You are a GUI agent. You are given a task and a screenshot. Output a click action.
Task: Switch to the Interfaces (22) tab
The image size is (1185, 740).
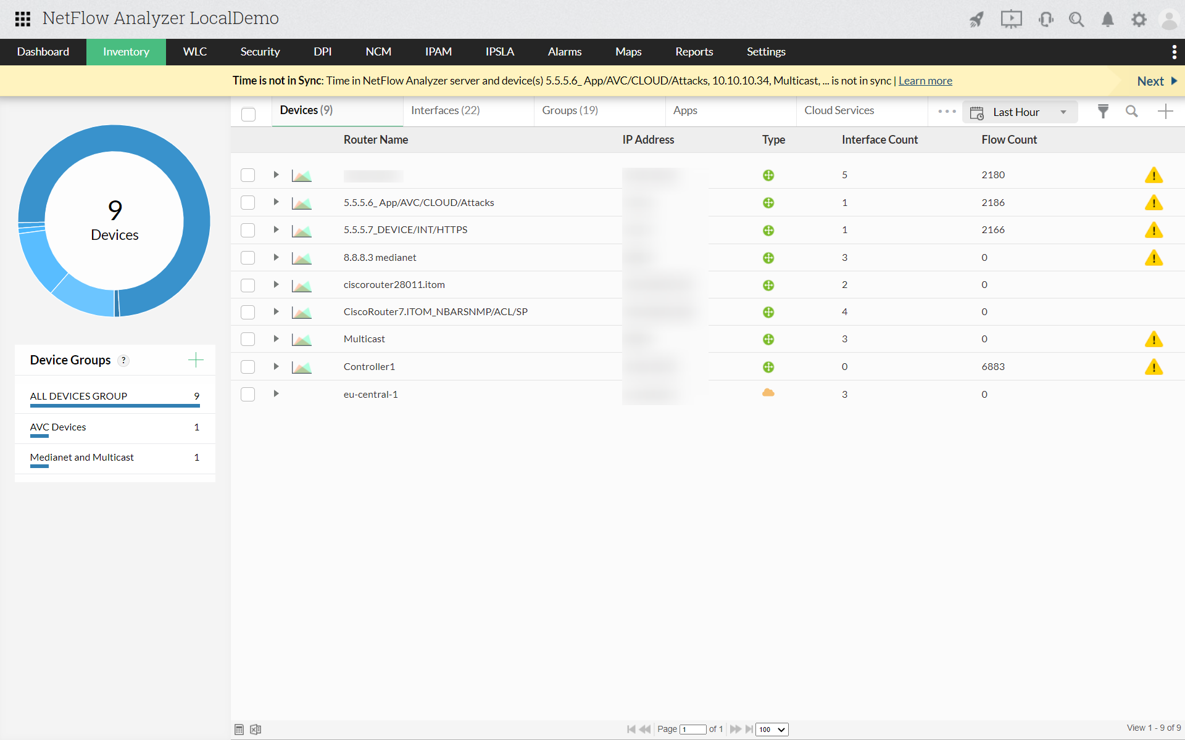coord(446,110)
